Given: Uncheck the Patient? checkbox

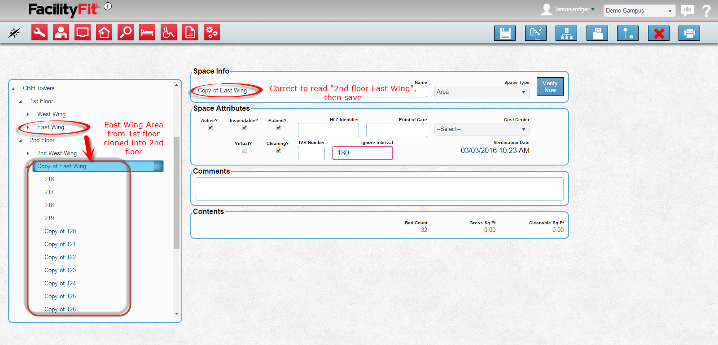Looking at the screenshot, I should [279, 128].
